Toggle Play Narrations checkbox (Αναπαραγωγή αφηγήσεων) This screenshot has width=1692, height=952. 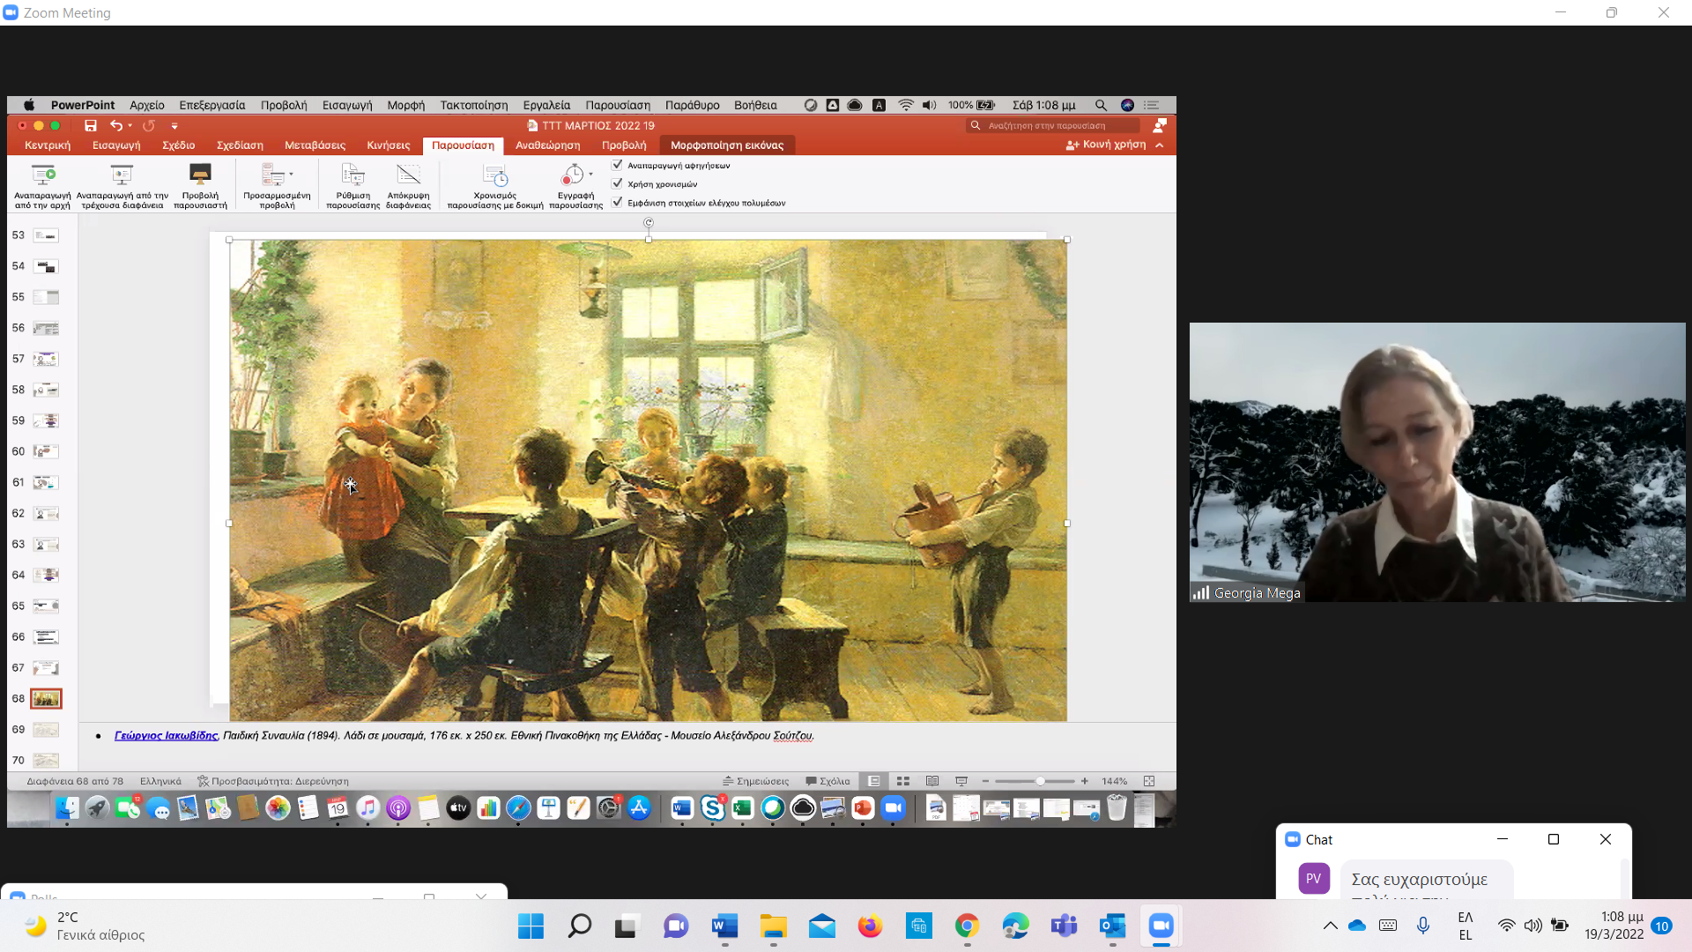click(618, 165)
